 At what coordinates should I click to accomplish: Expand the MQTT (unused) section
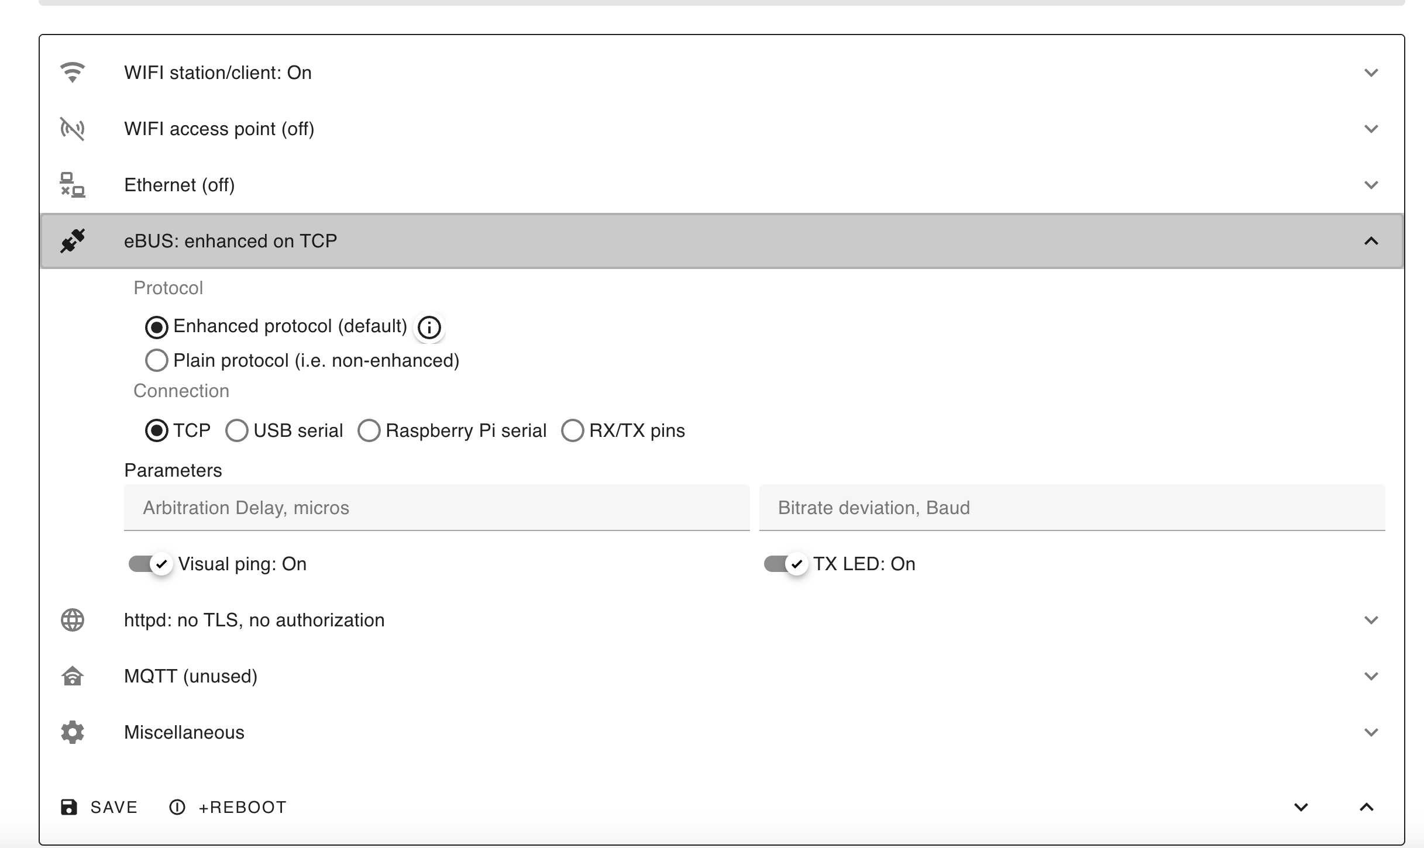1371,676
